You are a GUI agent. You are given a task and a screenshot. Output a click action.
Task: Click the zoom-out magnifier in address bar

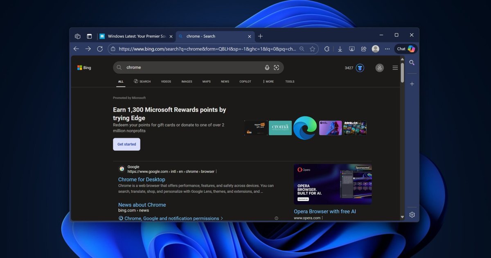click(x=302, y=49)
